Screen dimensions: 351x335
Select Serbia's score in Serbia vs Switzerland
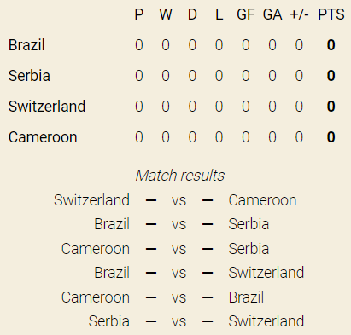[x=151, y=321]
